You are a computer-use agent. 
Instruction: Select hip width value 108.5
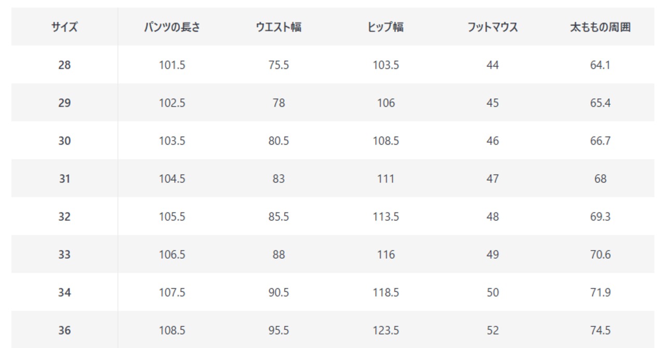pyautogui.click(x=385, y=141)
